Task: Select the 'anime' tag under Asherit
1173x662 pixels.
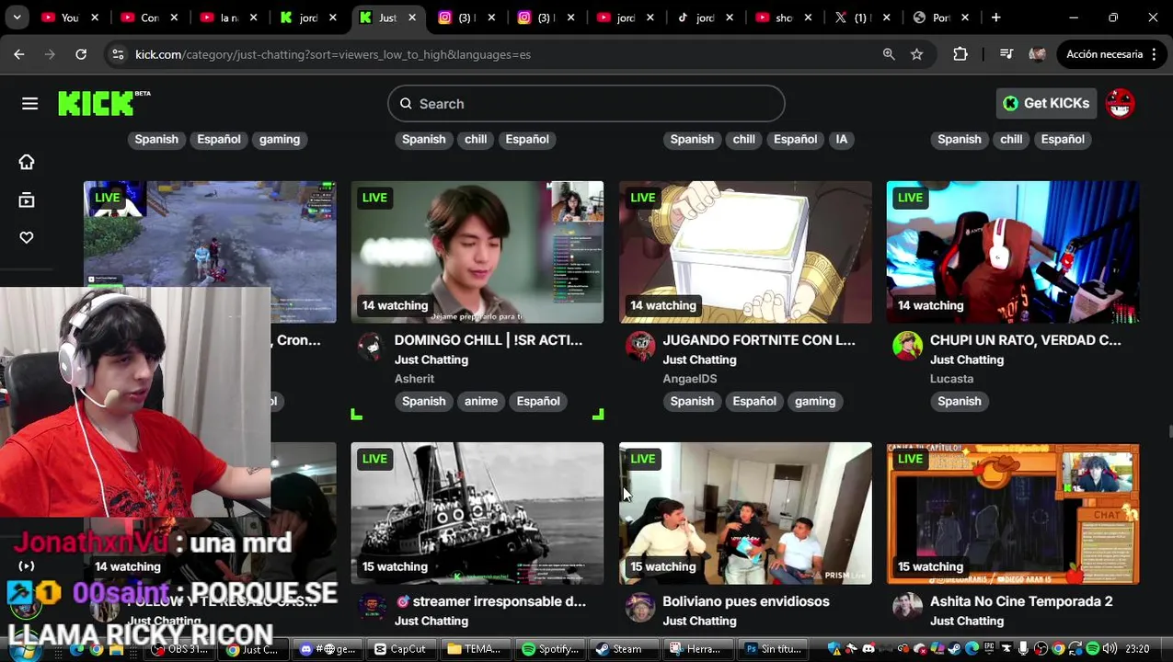Action: [481, 401]
